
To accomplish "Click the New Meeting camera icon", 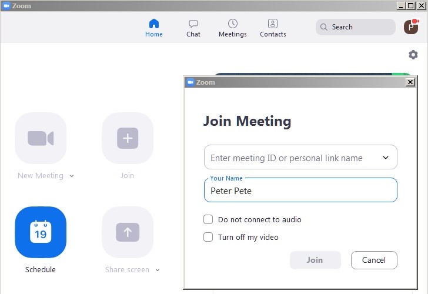I will coord(41,138).
